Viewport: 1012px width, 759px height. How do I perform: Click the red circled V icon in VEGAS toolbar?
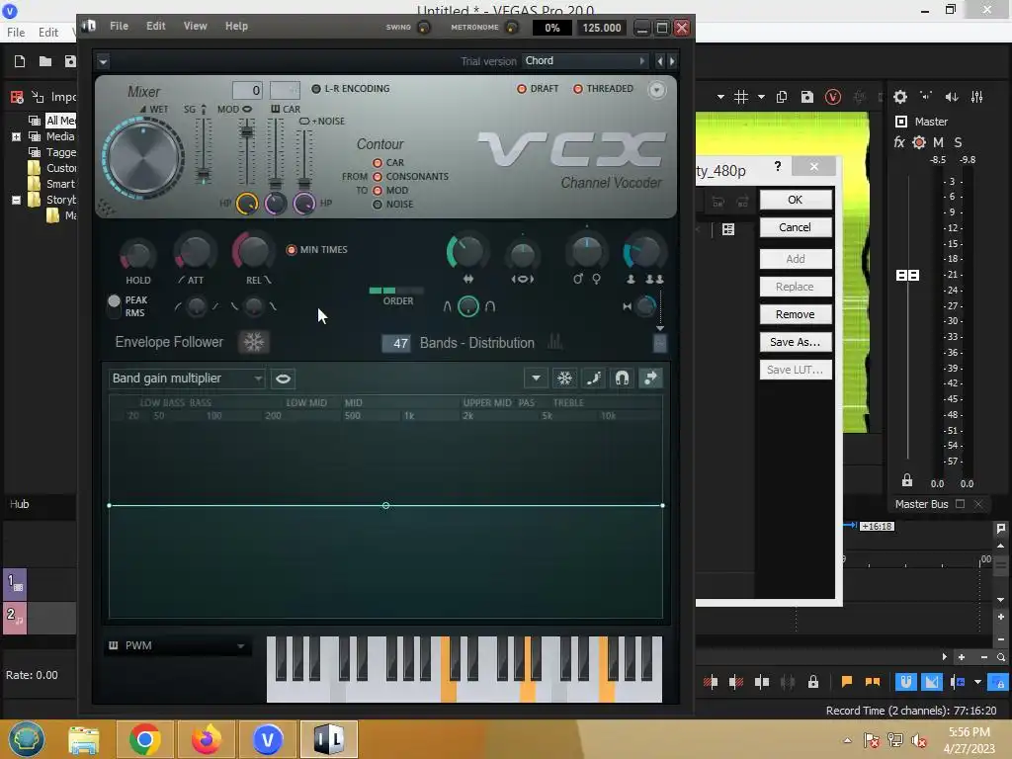(x=833, y=97)
